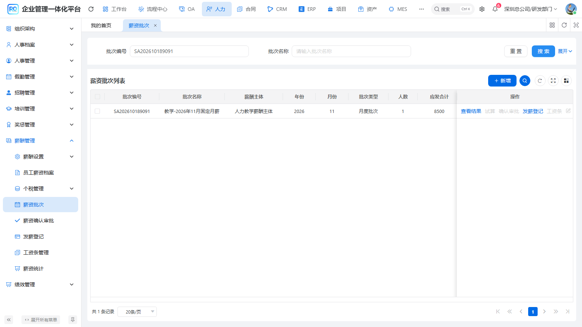Image resolution: width=582 pixels, height=327 pixels.
Task: Select 发薪登记 in sidebar
Action: 40,237
